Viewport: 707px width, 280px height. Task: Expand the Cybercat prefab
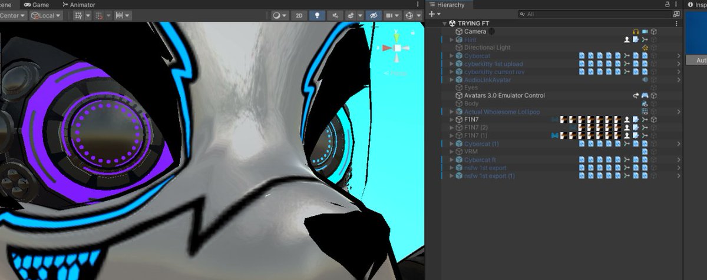click(452, 55)
